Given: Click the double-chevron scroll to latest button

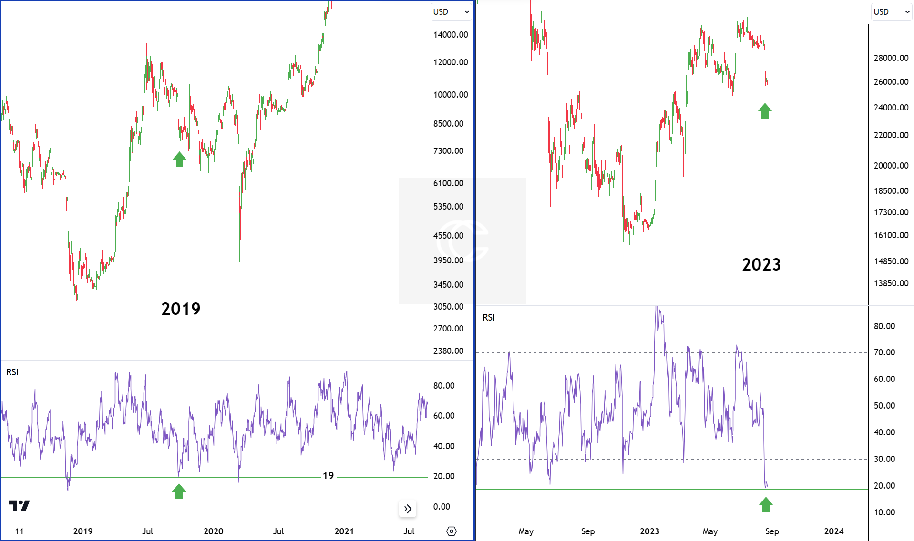Looking at the screenshot, I should click(408, 509).
